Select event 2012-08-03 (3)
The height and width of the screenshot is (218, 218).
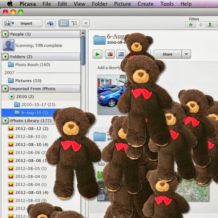(27, 201)
